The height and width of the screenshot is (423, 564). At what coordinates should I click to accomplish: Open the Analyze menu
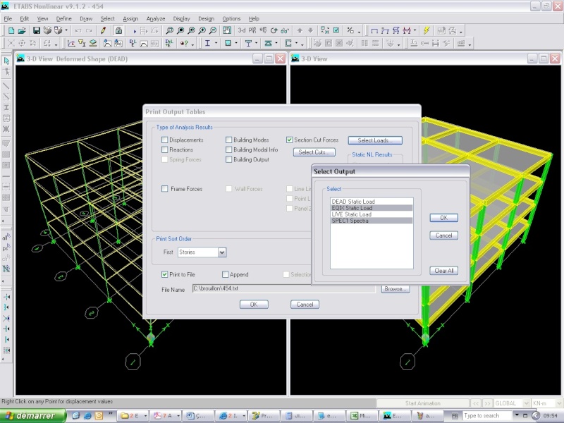point(155,19)
